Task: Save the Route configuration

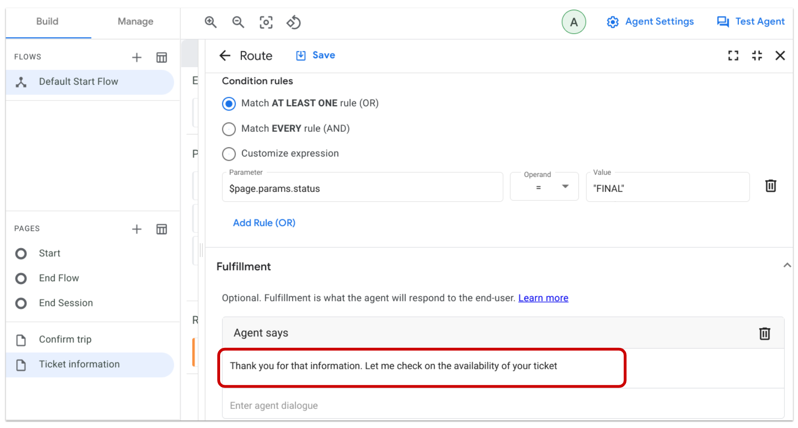Action: tap(315, 55)
